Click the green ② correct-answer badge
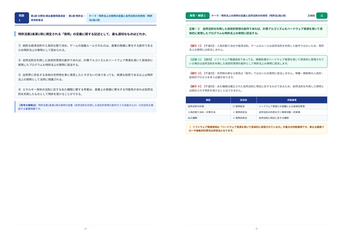Viewport: 342px width, 242px height. tap(322, 16)
